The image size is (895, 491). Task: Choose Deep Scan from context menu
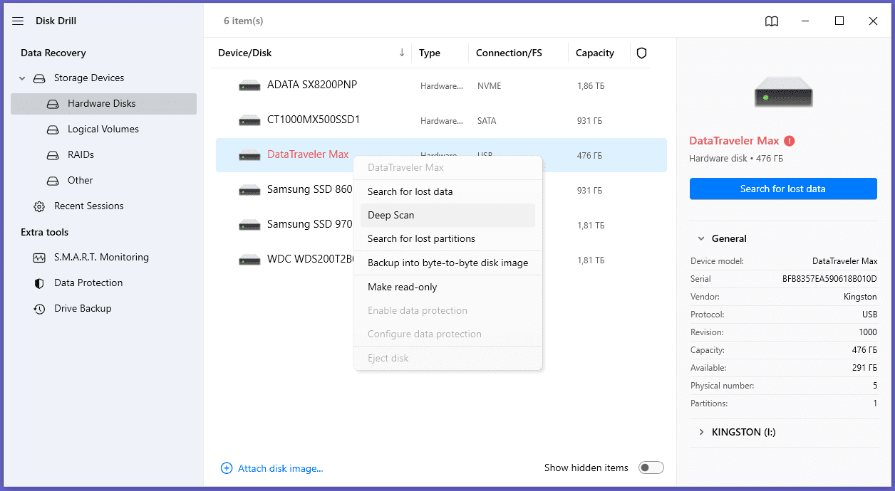coord(391,215)
